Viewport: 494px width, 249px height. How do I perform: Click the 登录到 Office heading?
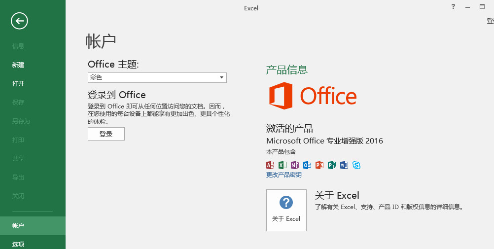pyautogui.click(x=116, y=95)
